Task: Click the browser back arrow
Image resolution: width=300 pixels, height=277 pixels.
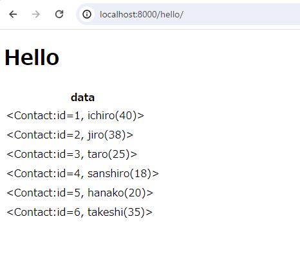Action: [x=13, y=14]
